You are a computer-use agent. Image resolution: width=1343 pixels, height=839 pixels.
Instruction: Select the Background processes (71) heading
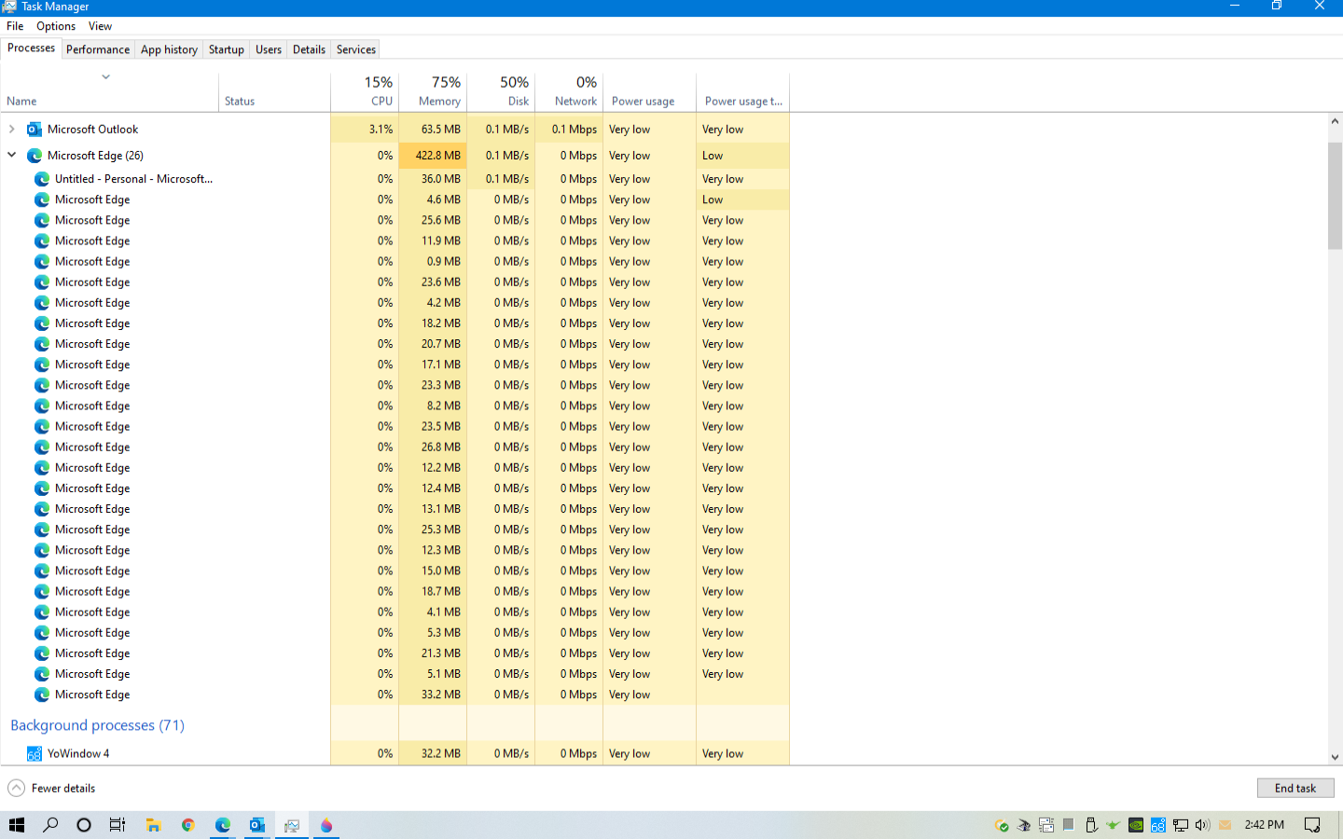tap(97, 725)
